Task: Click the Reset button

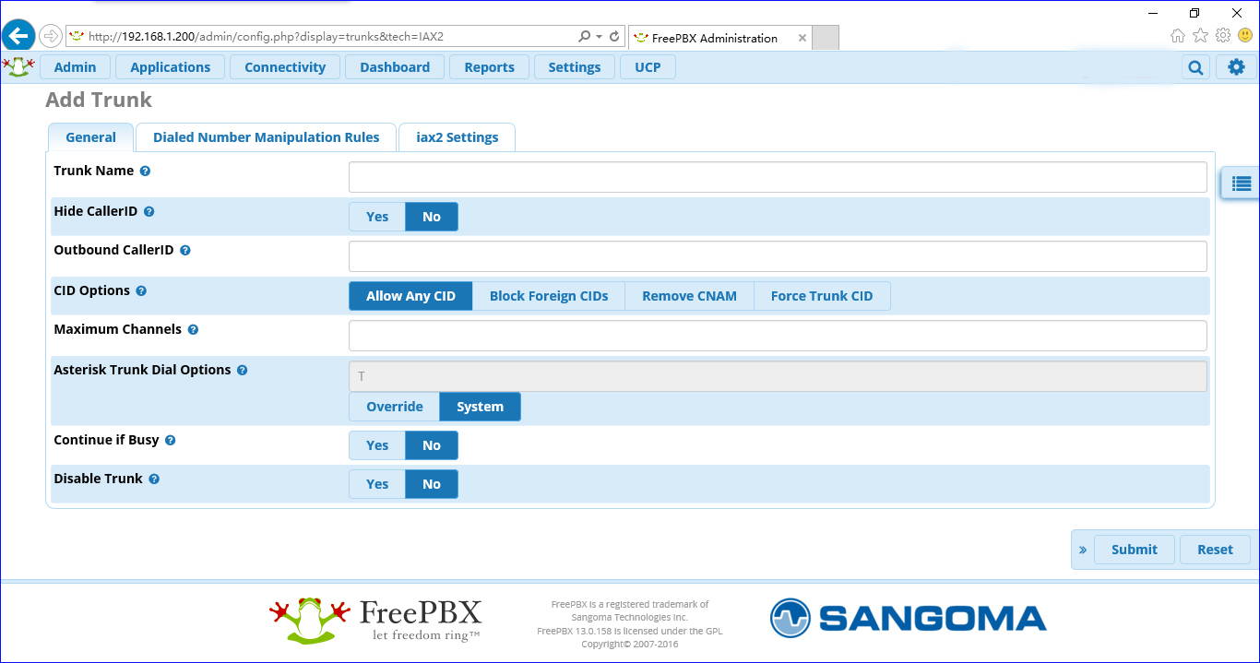Action: coord(1215,549)
